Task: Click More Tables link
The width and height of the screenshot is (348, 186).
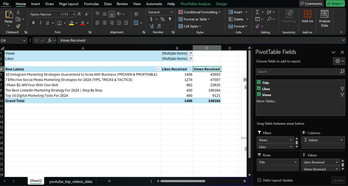Action: pyautogui.click(x=266, y=101)
